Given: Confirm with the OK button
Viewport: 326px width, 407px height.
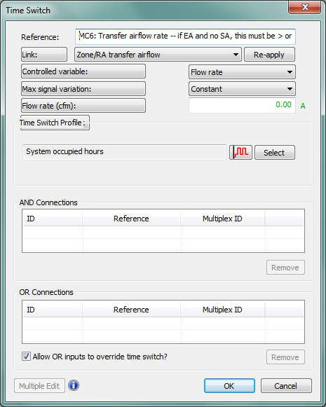Looking at the screenshot, I should 229,386.
